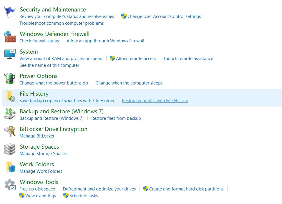Open Defragment and optimize your drives

(x=99, y=189)
